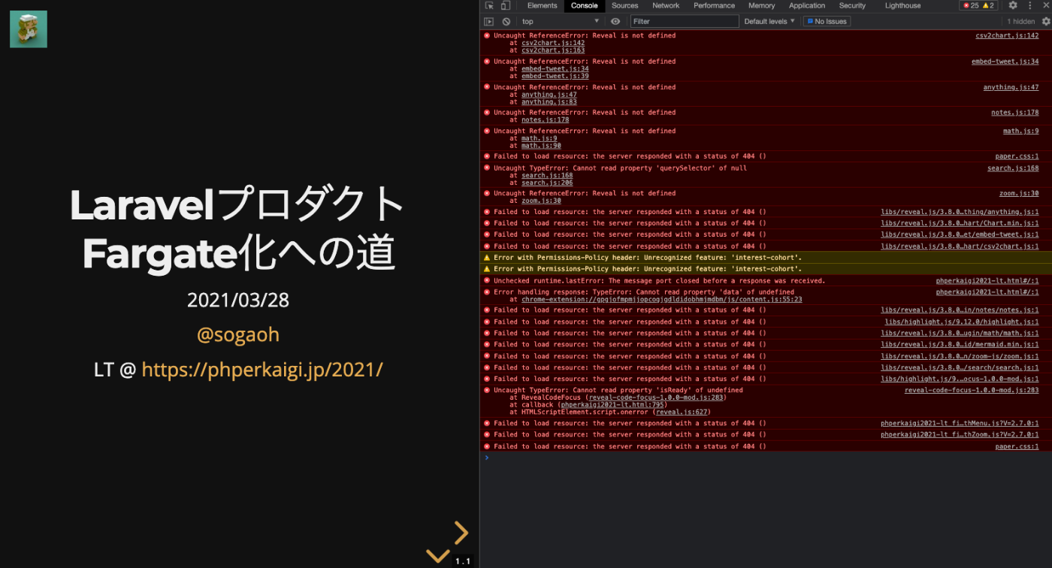This screenshot has width=1052, height=568.
Task: Focus the console Filter field
Action: click(x=685, y=22)
